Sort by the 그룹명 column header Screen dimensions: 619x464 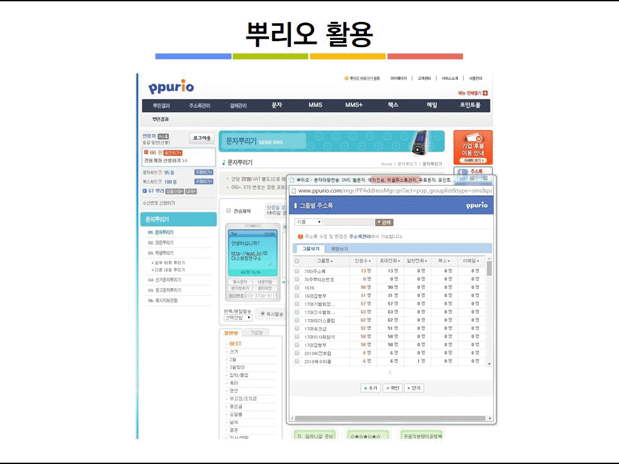click(324, 261)
